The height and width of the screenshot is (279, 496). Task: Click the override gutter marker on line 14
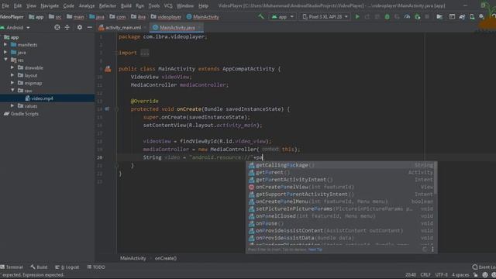point(107,108)
